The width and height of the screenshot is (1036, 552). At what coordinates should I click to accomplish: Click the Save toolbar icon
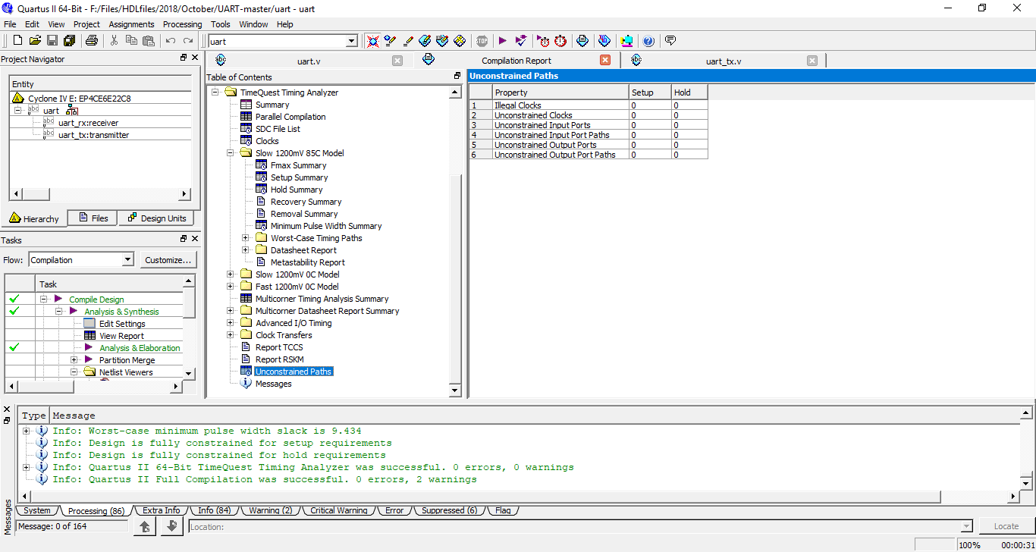pos(52,41)
